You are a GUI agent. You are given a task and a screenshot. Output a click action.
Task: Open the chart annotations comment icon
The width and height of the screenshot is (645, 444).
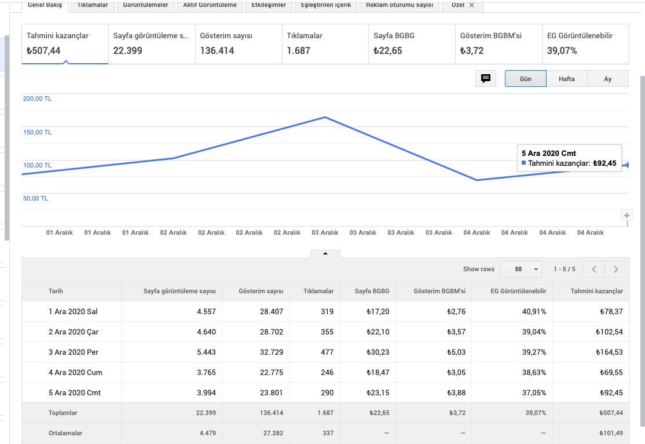point(485,78)
